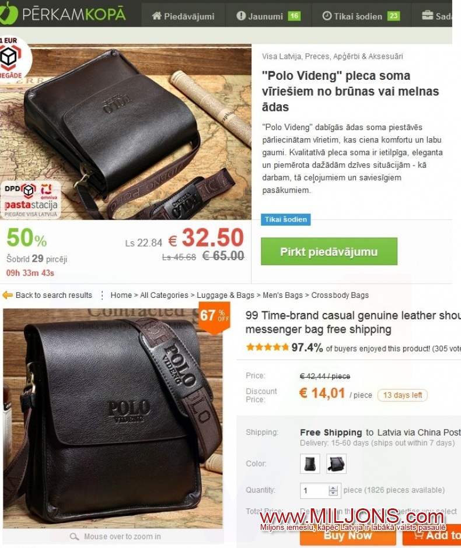The width and height of the screenshot is (461, 548).
Task: Open the Home breadcrumb link
Action: click(x=121, y=296)
